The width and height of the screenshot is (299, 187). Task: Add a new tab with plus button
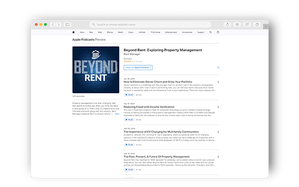click(266, 27)
